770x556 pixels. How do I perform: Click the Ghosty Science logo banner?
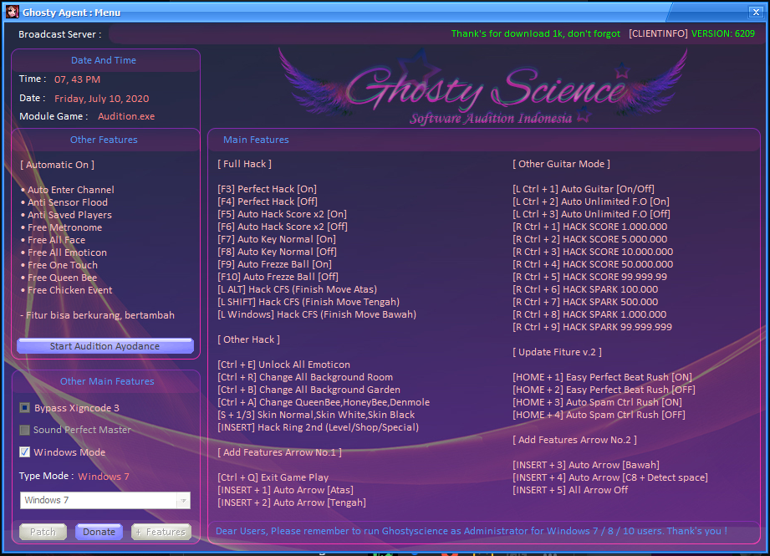484,89
